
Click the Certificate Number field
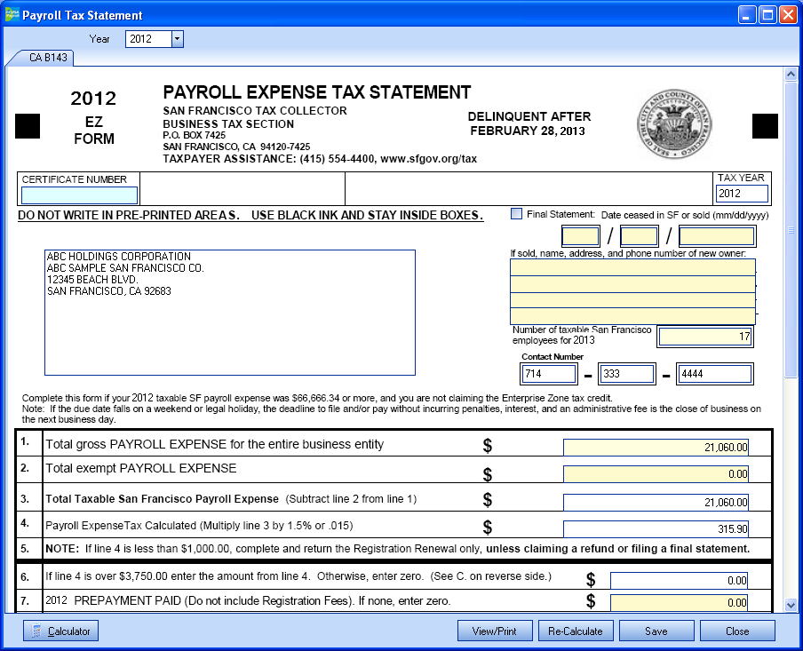click(x=79, y=195)
